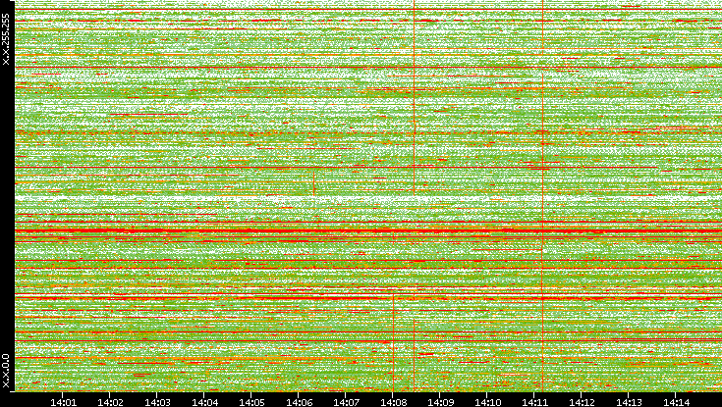Pick the 14:06 time label
The image size is (722, 407).
pos(299,401)
